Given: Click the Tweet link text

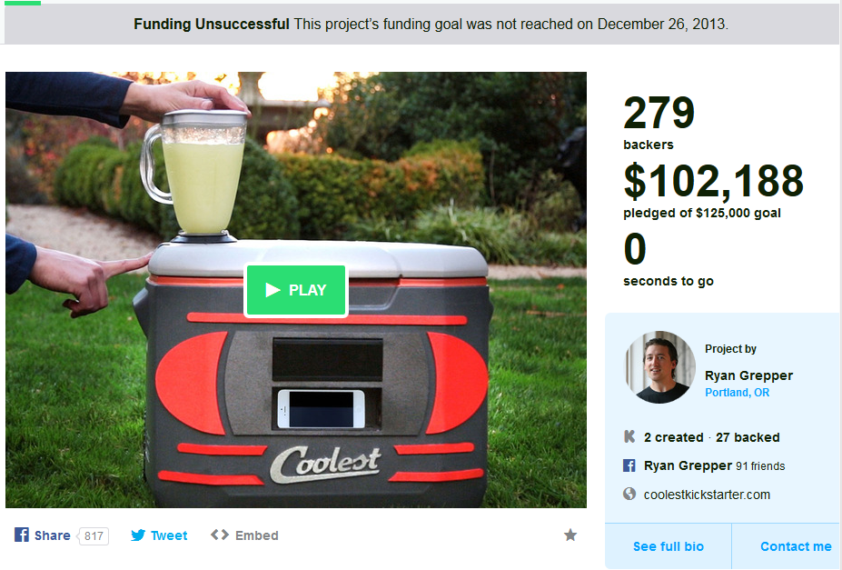Looking at the screenshot, I should pyautogui.click(x=169, y=535).
